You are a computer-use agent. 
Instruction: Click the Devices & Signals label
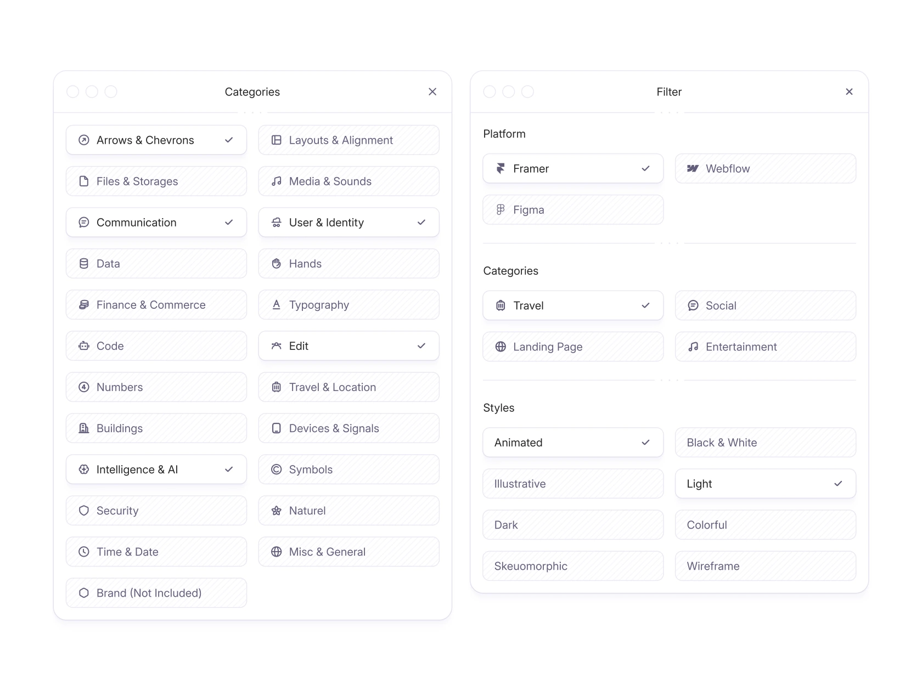tap(334, 428)
